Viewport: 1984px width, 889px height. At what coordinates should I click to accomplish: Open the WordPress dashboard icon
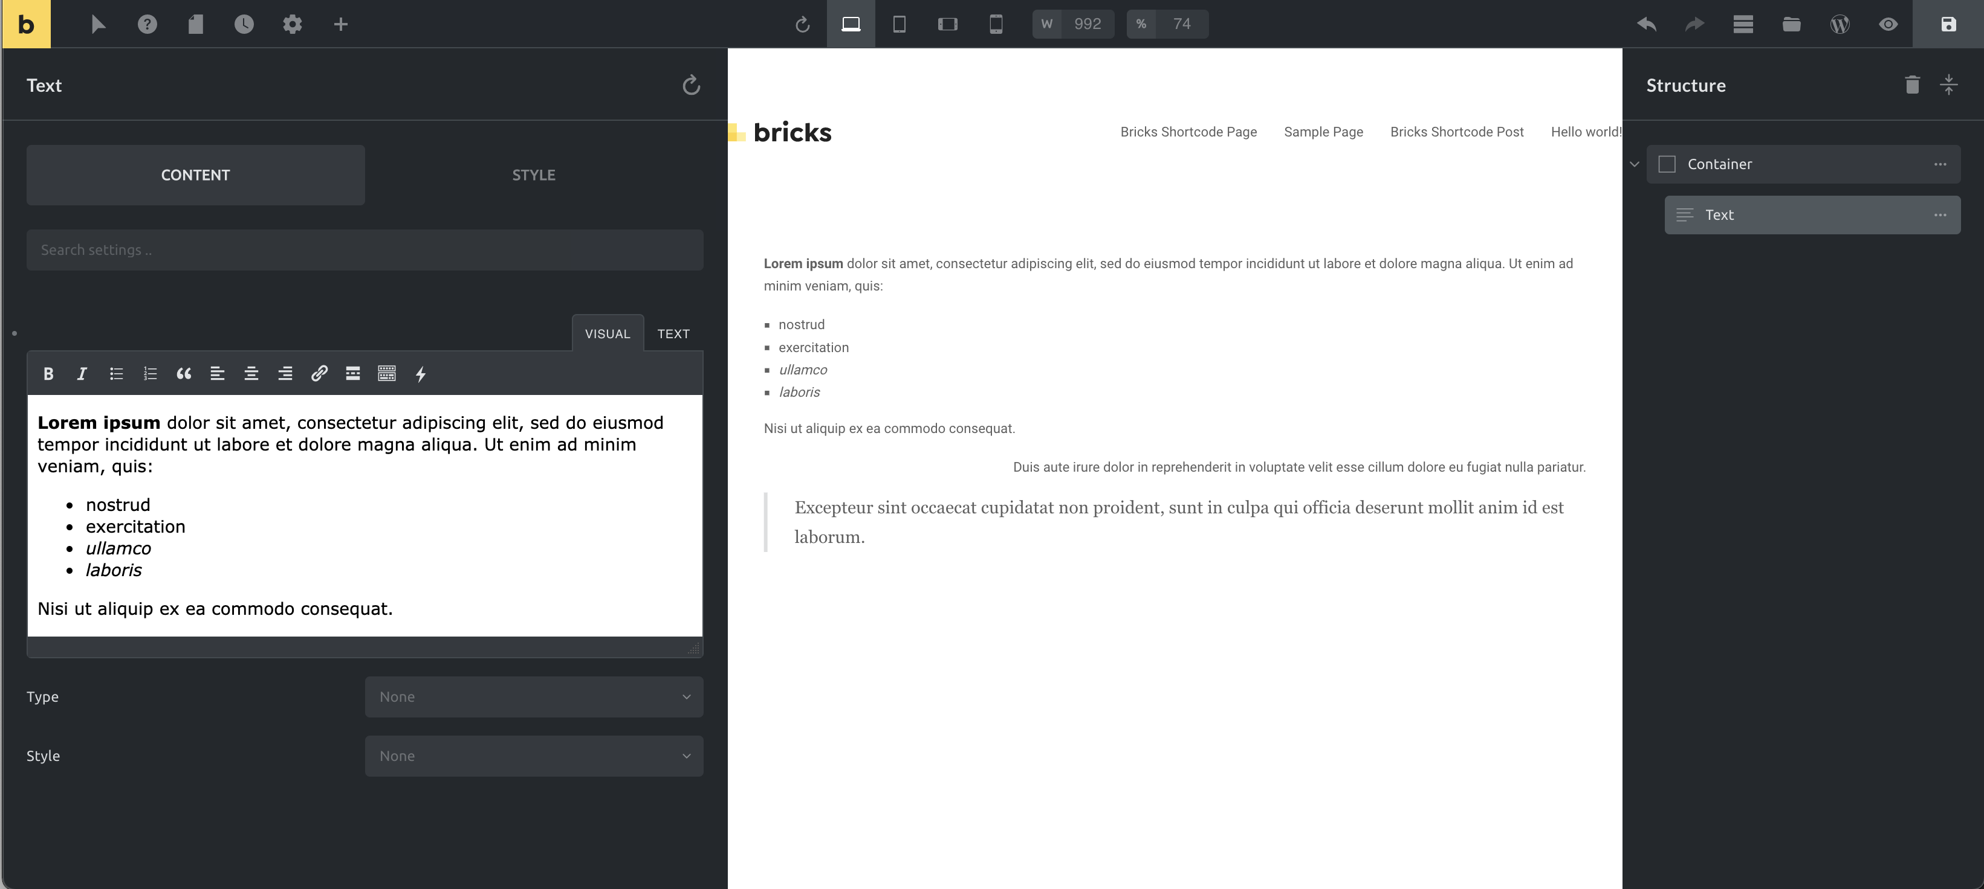pos(1840,24)
